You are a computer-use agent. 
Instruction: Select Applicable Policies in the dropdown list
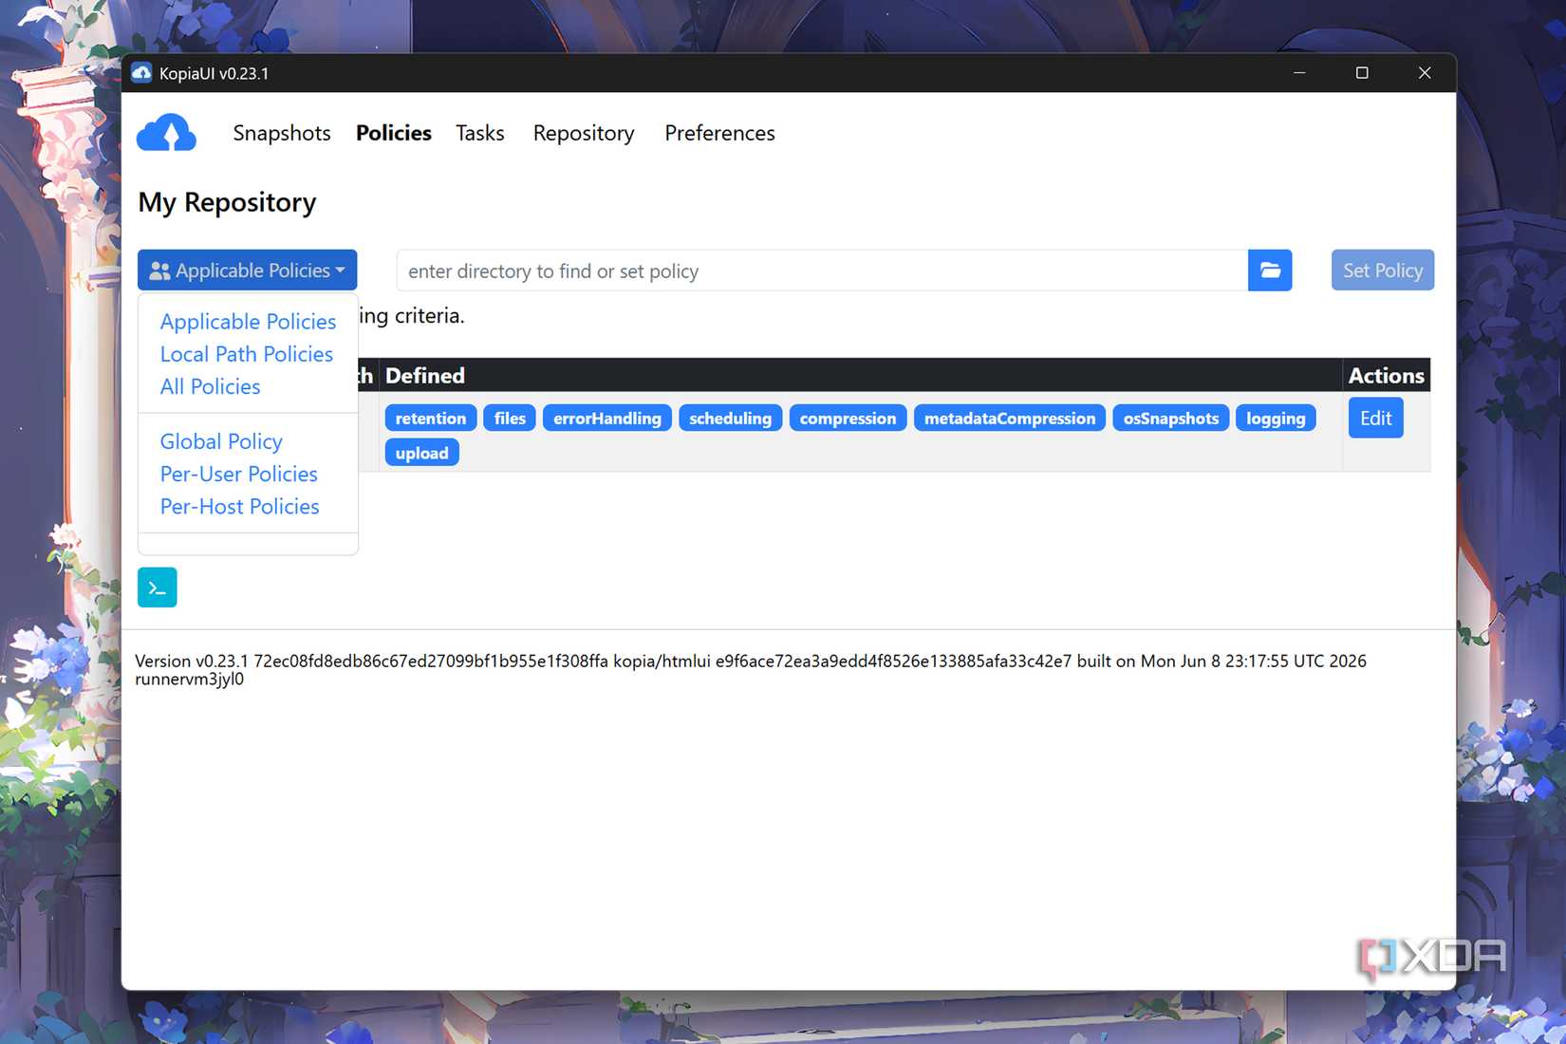pyautogui.click(x=248, y=322)
